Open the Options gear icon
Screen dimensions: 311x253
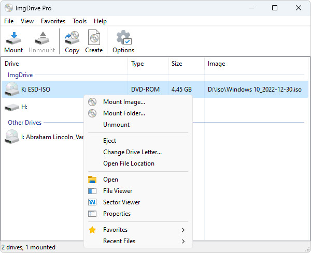tap(124, 37)
